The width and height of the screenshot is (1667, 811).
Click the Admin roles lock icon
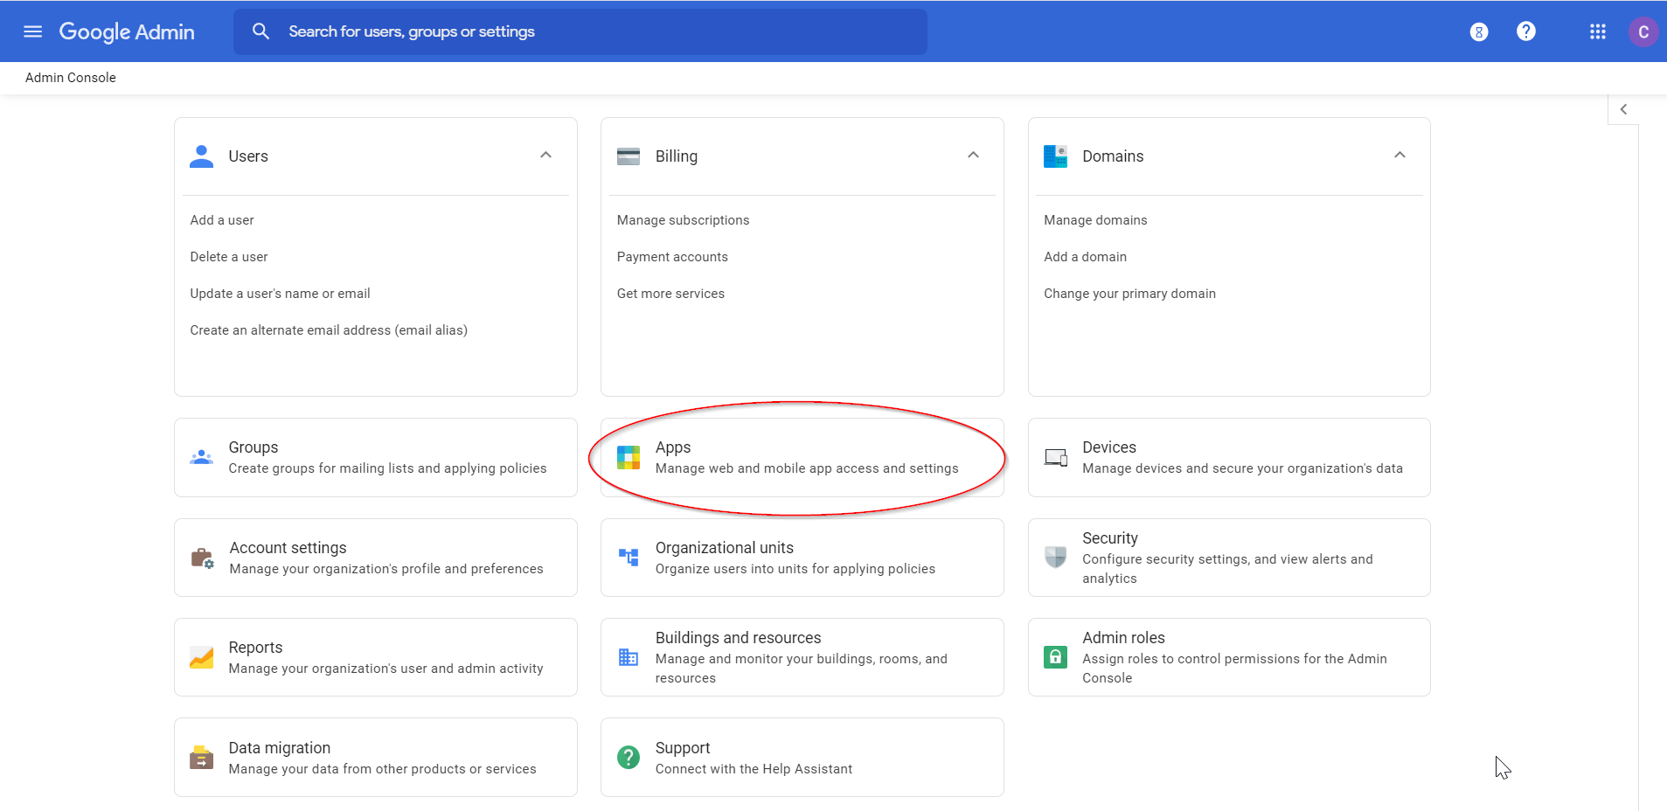tap(1055, 657)
